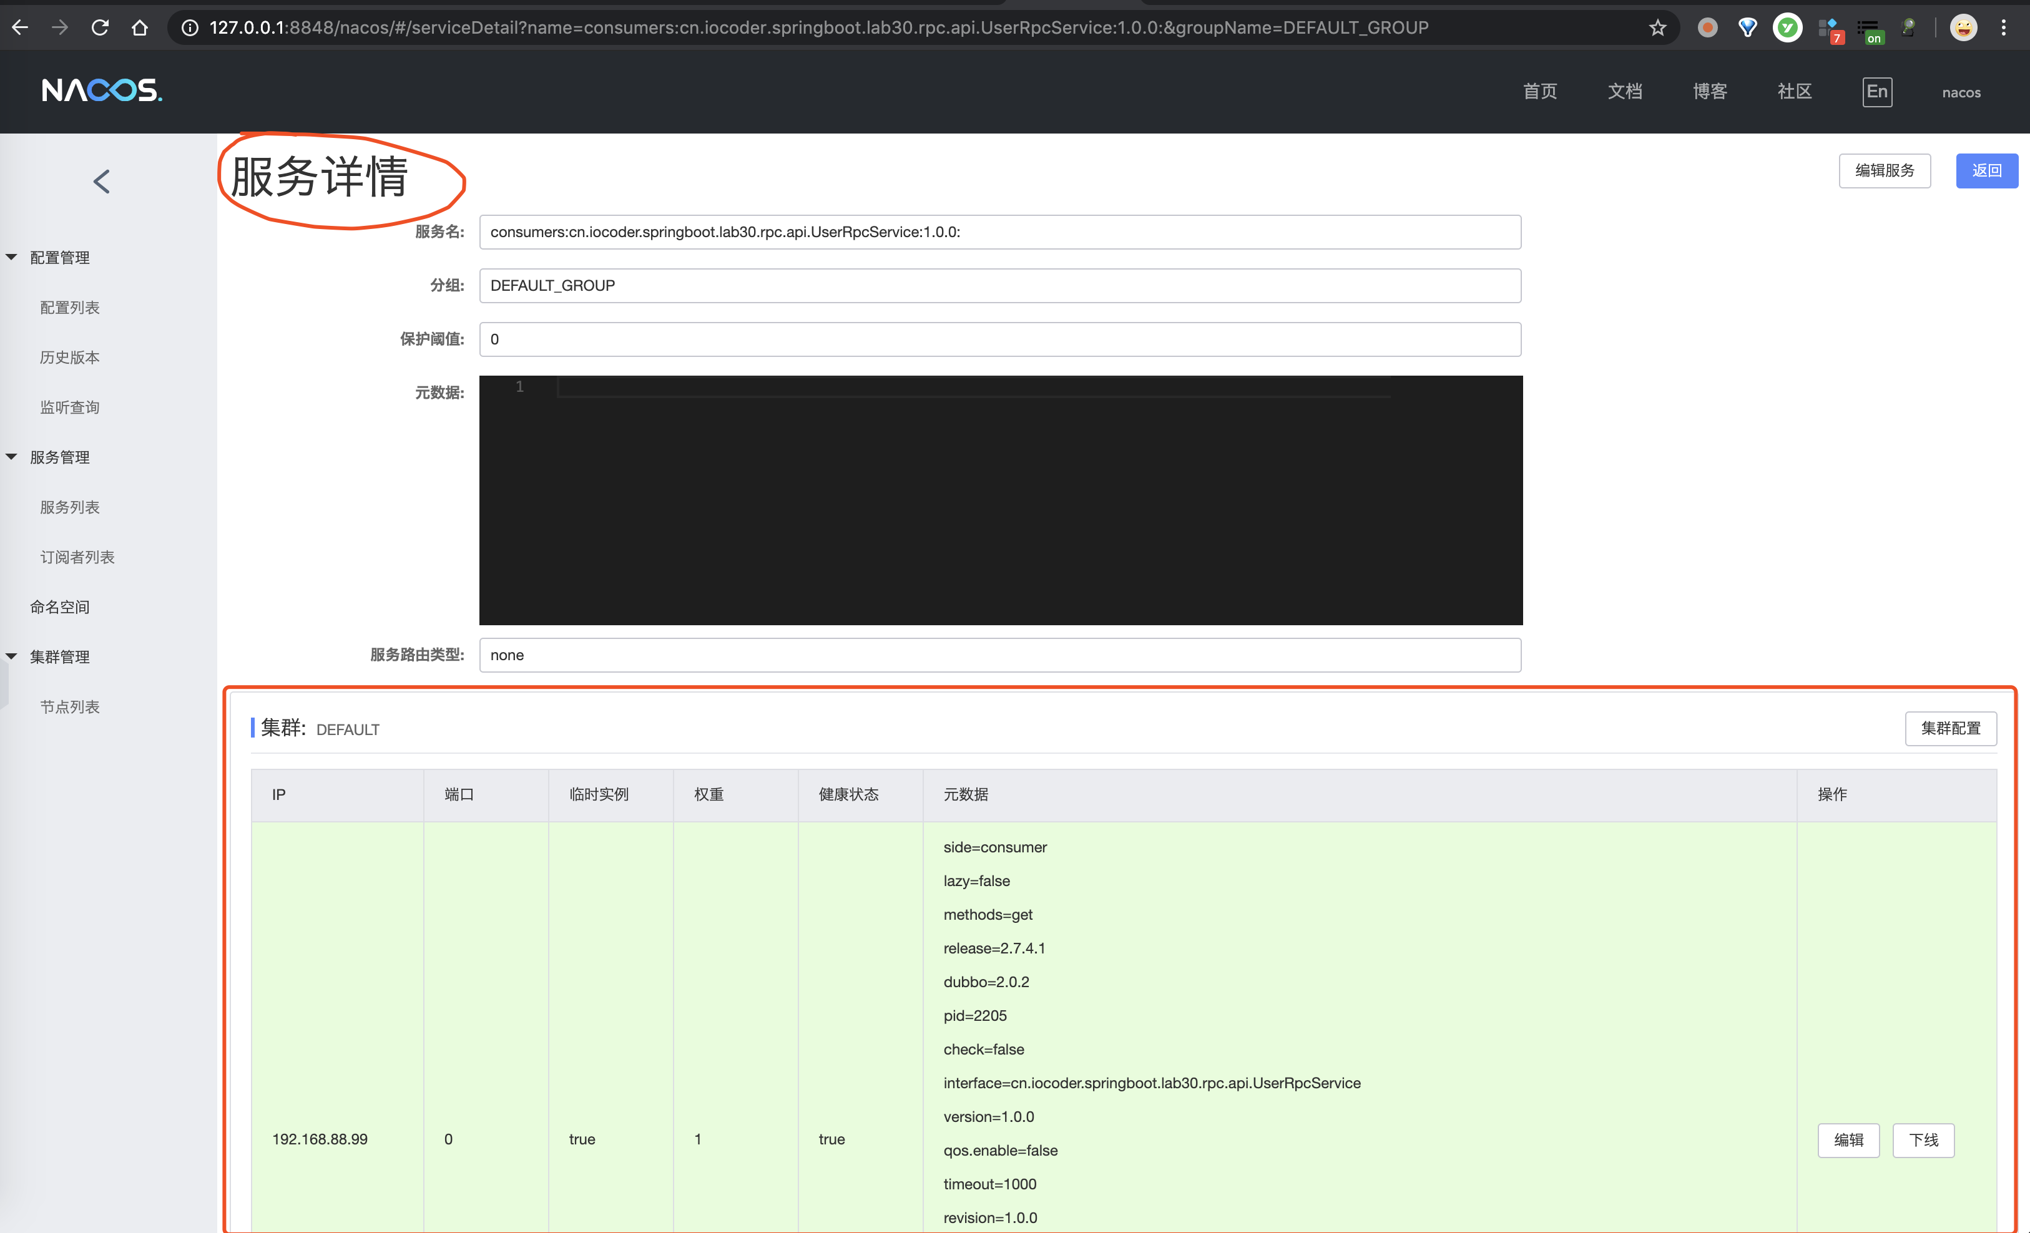The width and height of the screenshot is (2030, 1233).
Task: Click the site info icon in address bar
Action: (190, 28)
